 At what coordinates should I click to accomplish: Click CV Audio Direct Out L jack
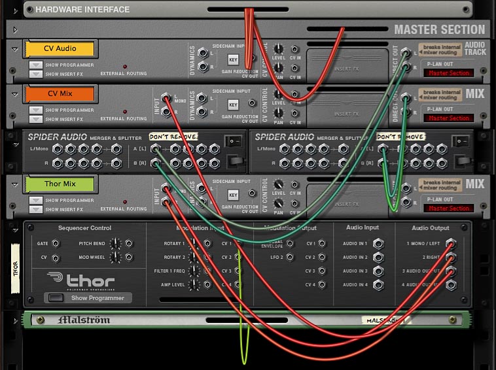pyautogui.click(x=406, y=53)
